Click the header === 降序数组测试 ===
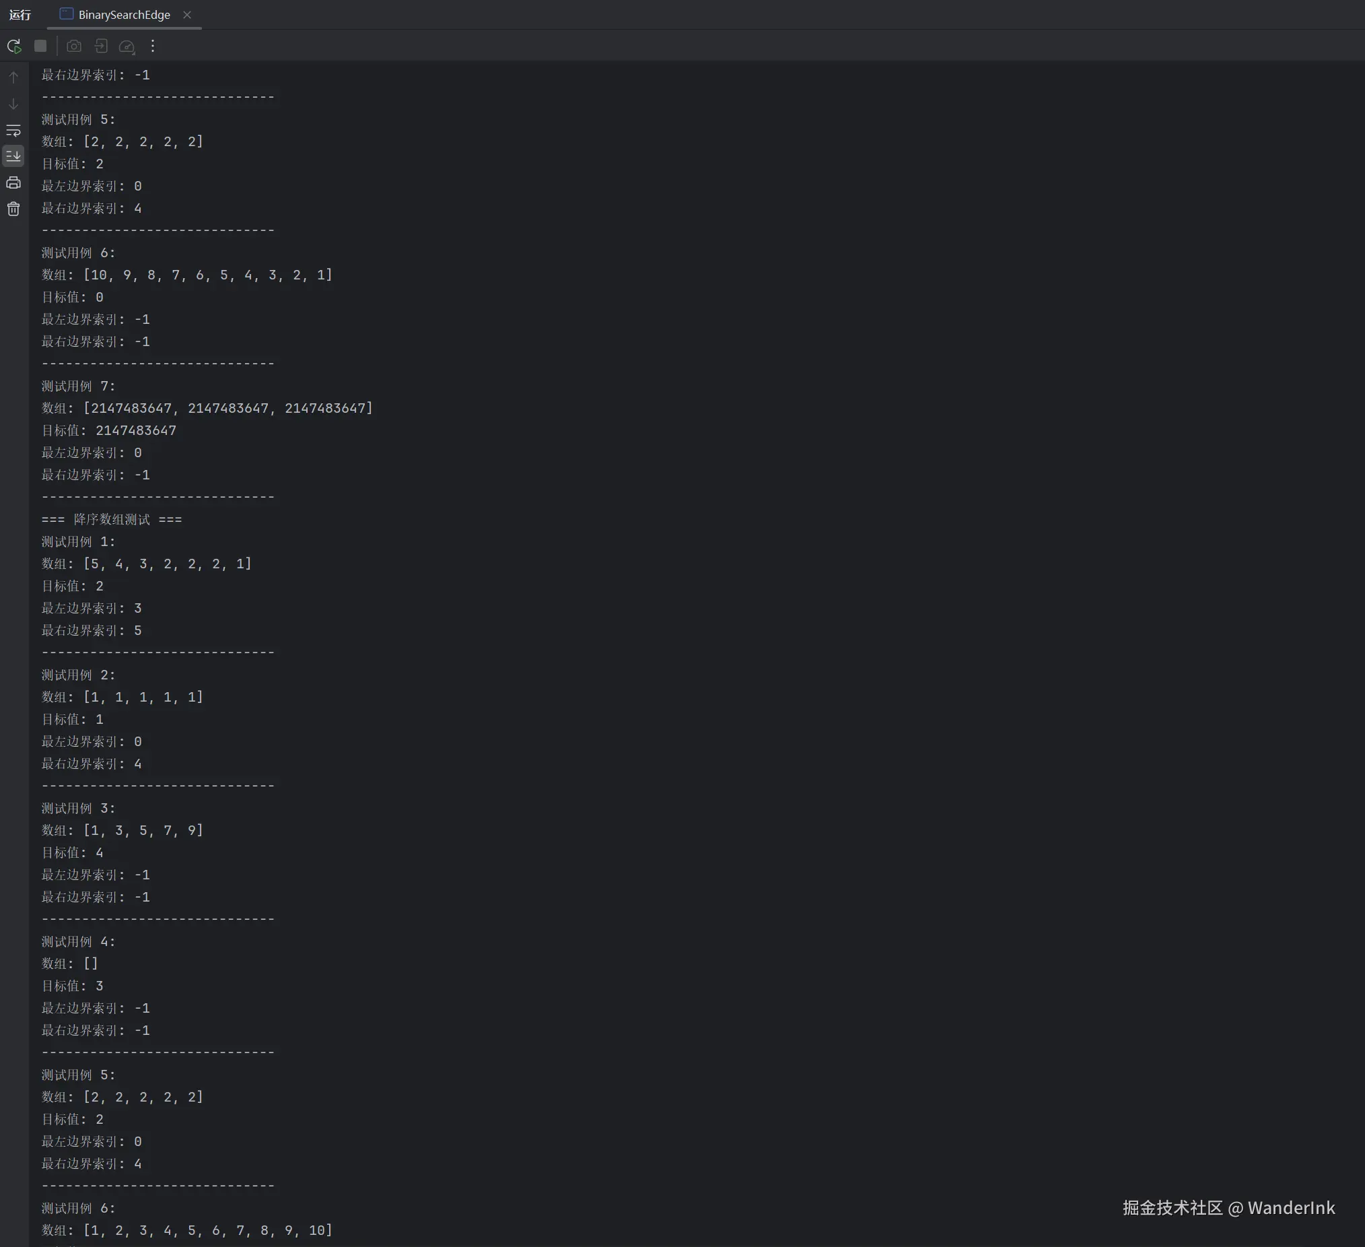The image size is (1365, 1247). (x=112, y=519)
